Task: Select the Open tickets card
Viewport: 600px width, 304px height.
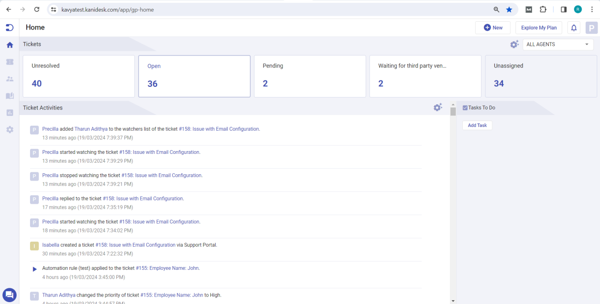Action: [x=194, y=76]
